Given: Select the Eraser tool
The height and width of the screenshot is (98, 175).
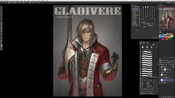Looking at the screenshot, I should tap(1, 26).
